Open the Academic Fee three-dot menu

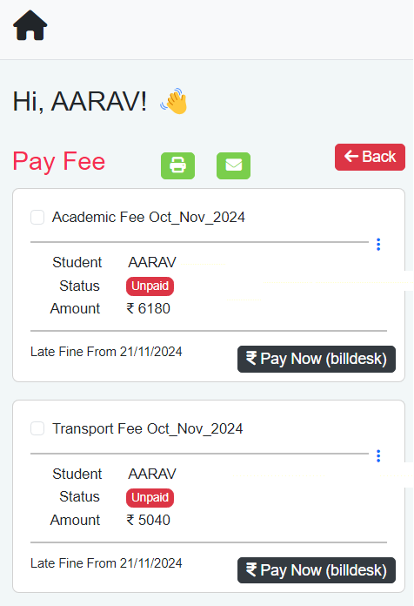click(378, 245)
